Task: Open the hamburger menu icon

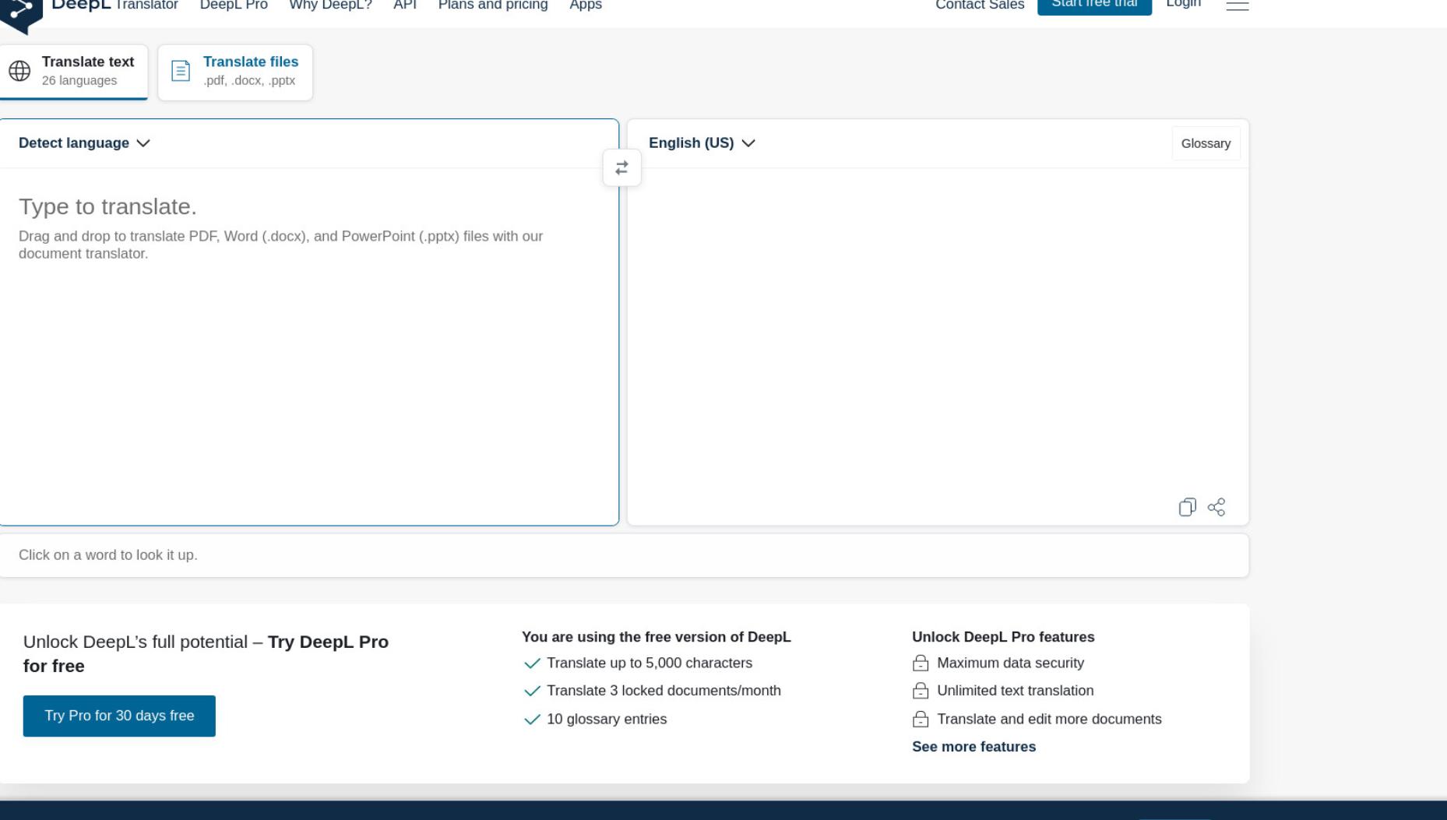Action: 1237,5
